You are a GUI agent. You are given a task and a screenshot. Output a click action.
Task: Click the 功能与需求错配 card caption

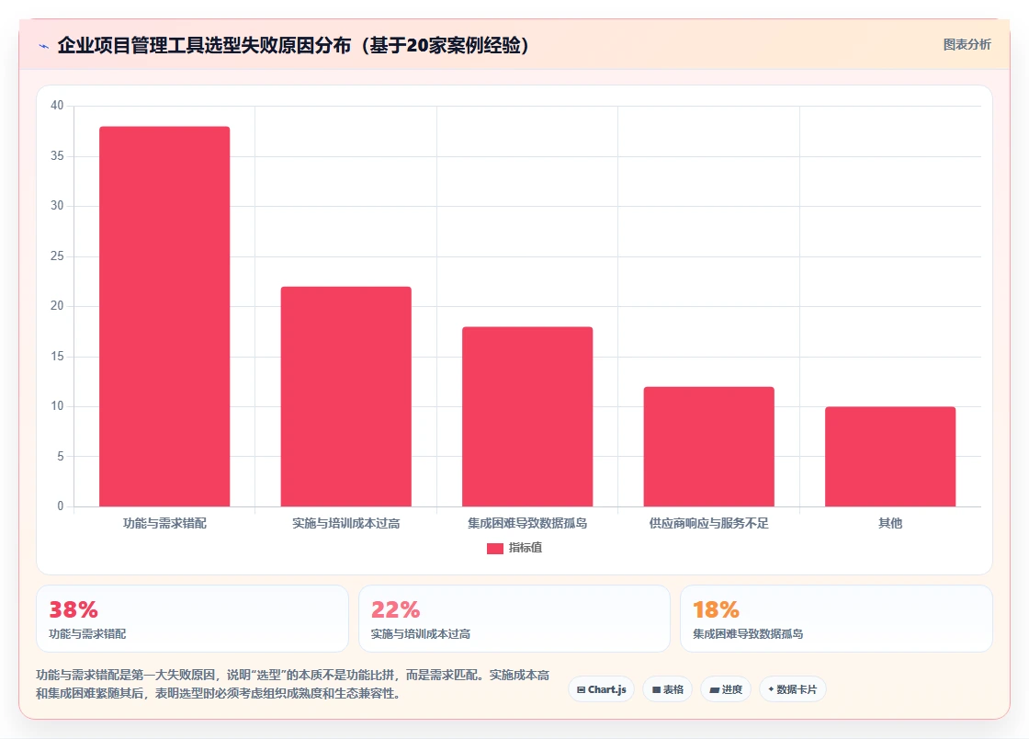pyautogui.click(x=87, y=634)
